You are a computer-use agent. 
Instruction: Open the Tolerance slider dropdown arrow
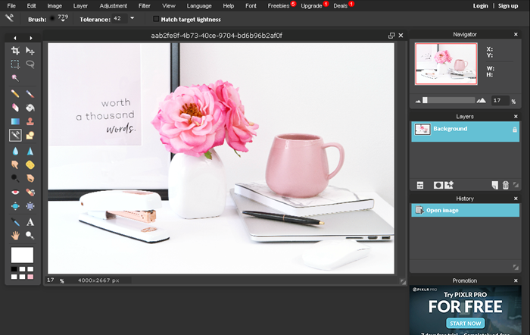[132, 18]
